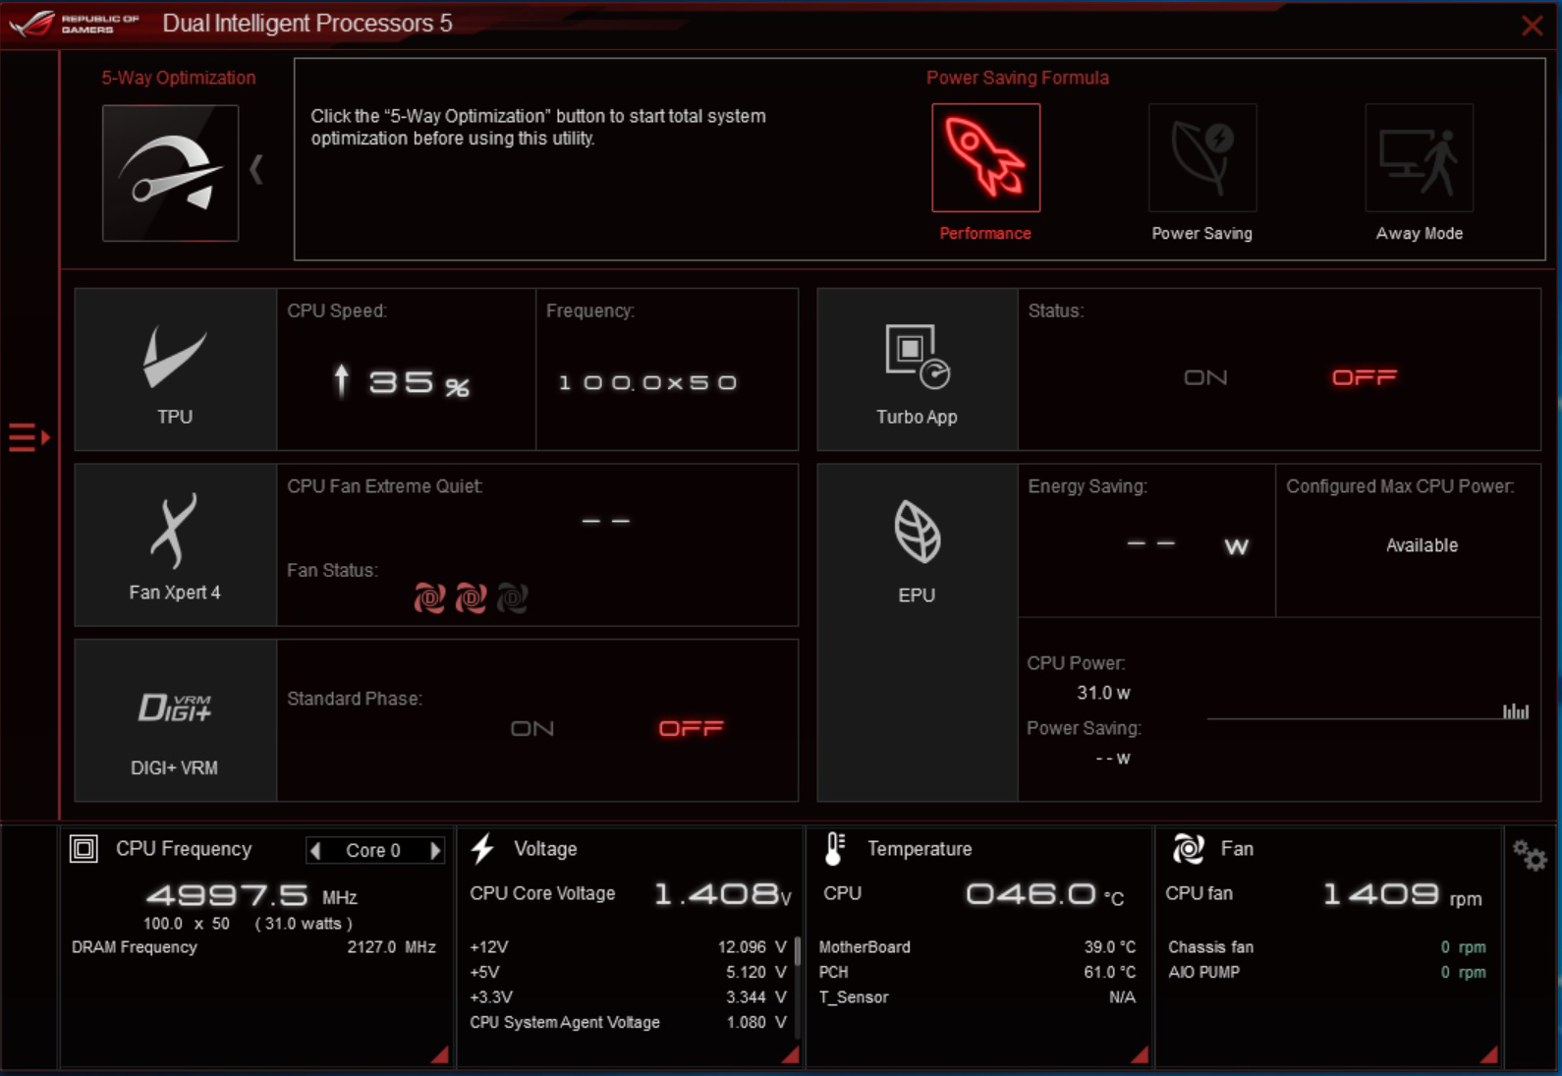Open the Turbo App panel
Screen dimensions: 1562x1076
(917, 369)
